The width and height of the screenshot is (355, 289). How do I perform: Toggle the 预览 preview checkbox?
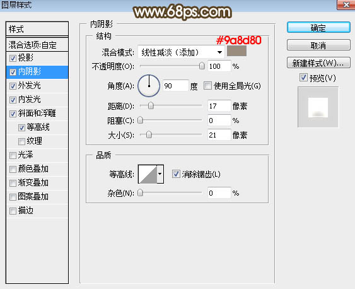[x=303, y=78]
